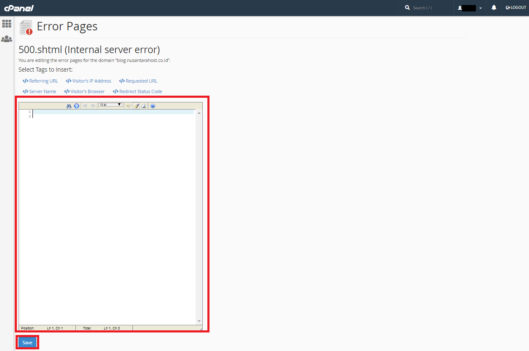The width and height of the screenshot is (529, 351).
Task: Click the search field in the top bar
Action: (x=426, y=8)
